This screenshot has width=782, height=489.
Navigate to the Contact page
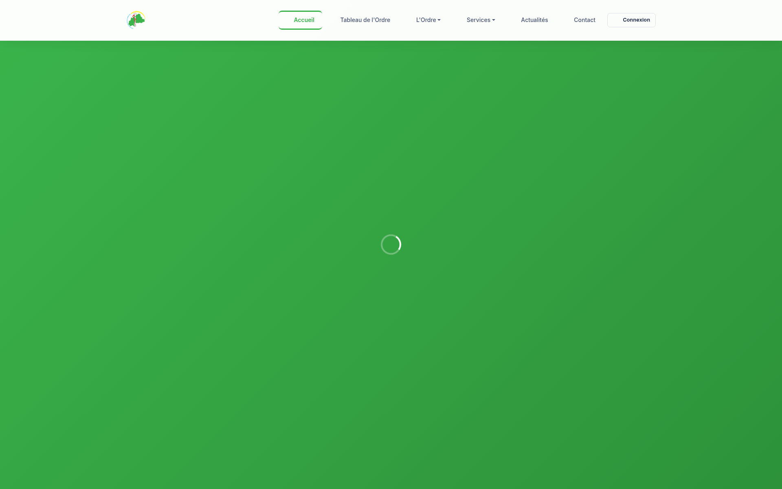(584, 20)
